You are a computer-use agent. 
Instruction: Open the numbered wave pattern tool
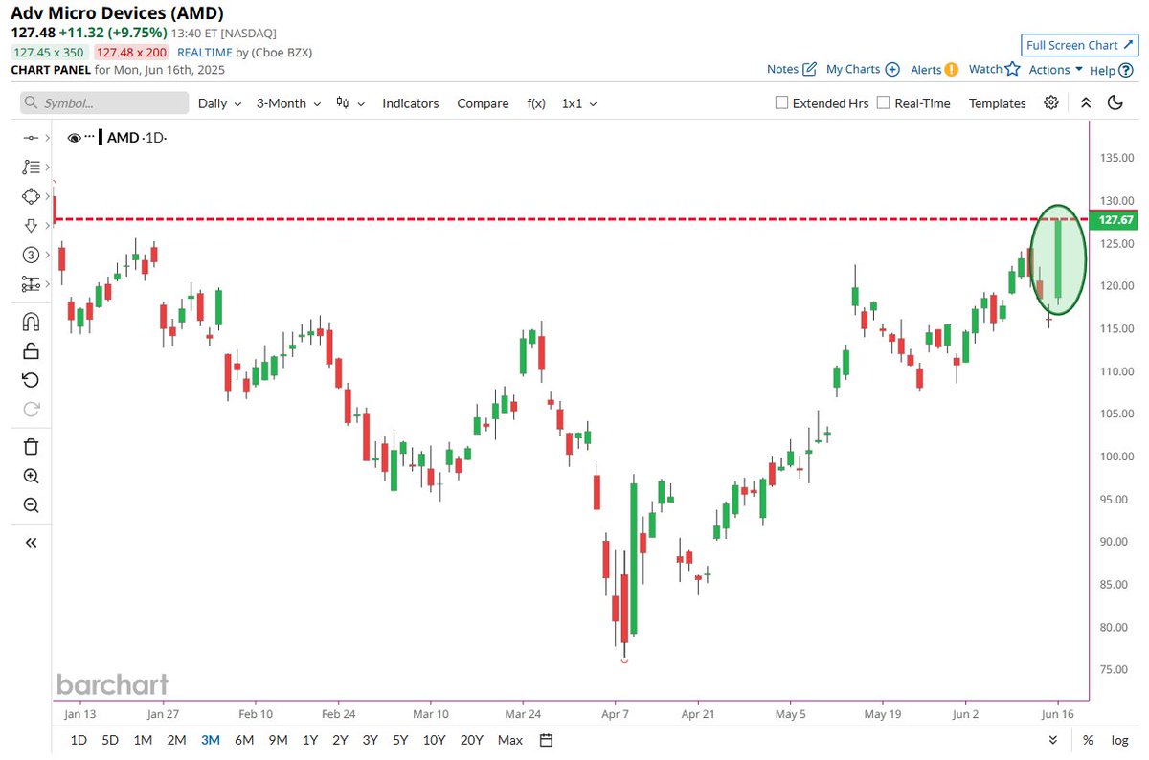(30, 255)
